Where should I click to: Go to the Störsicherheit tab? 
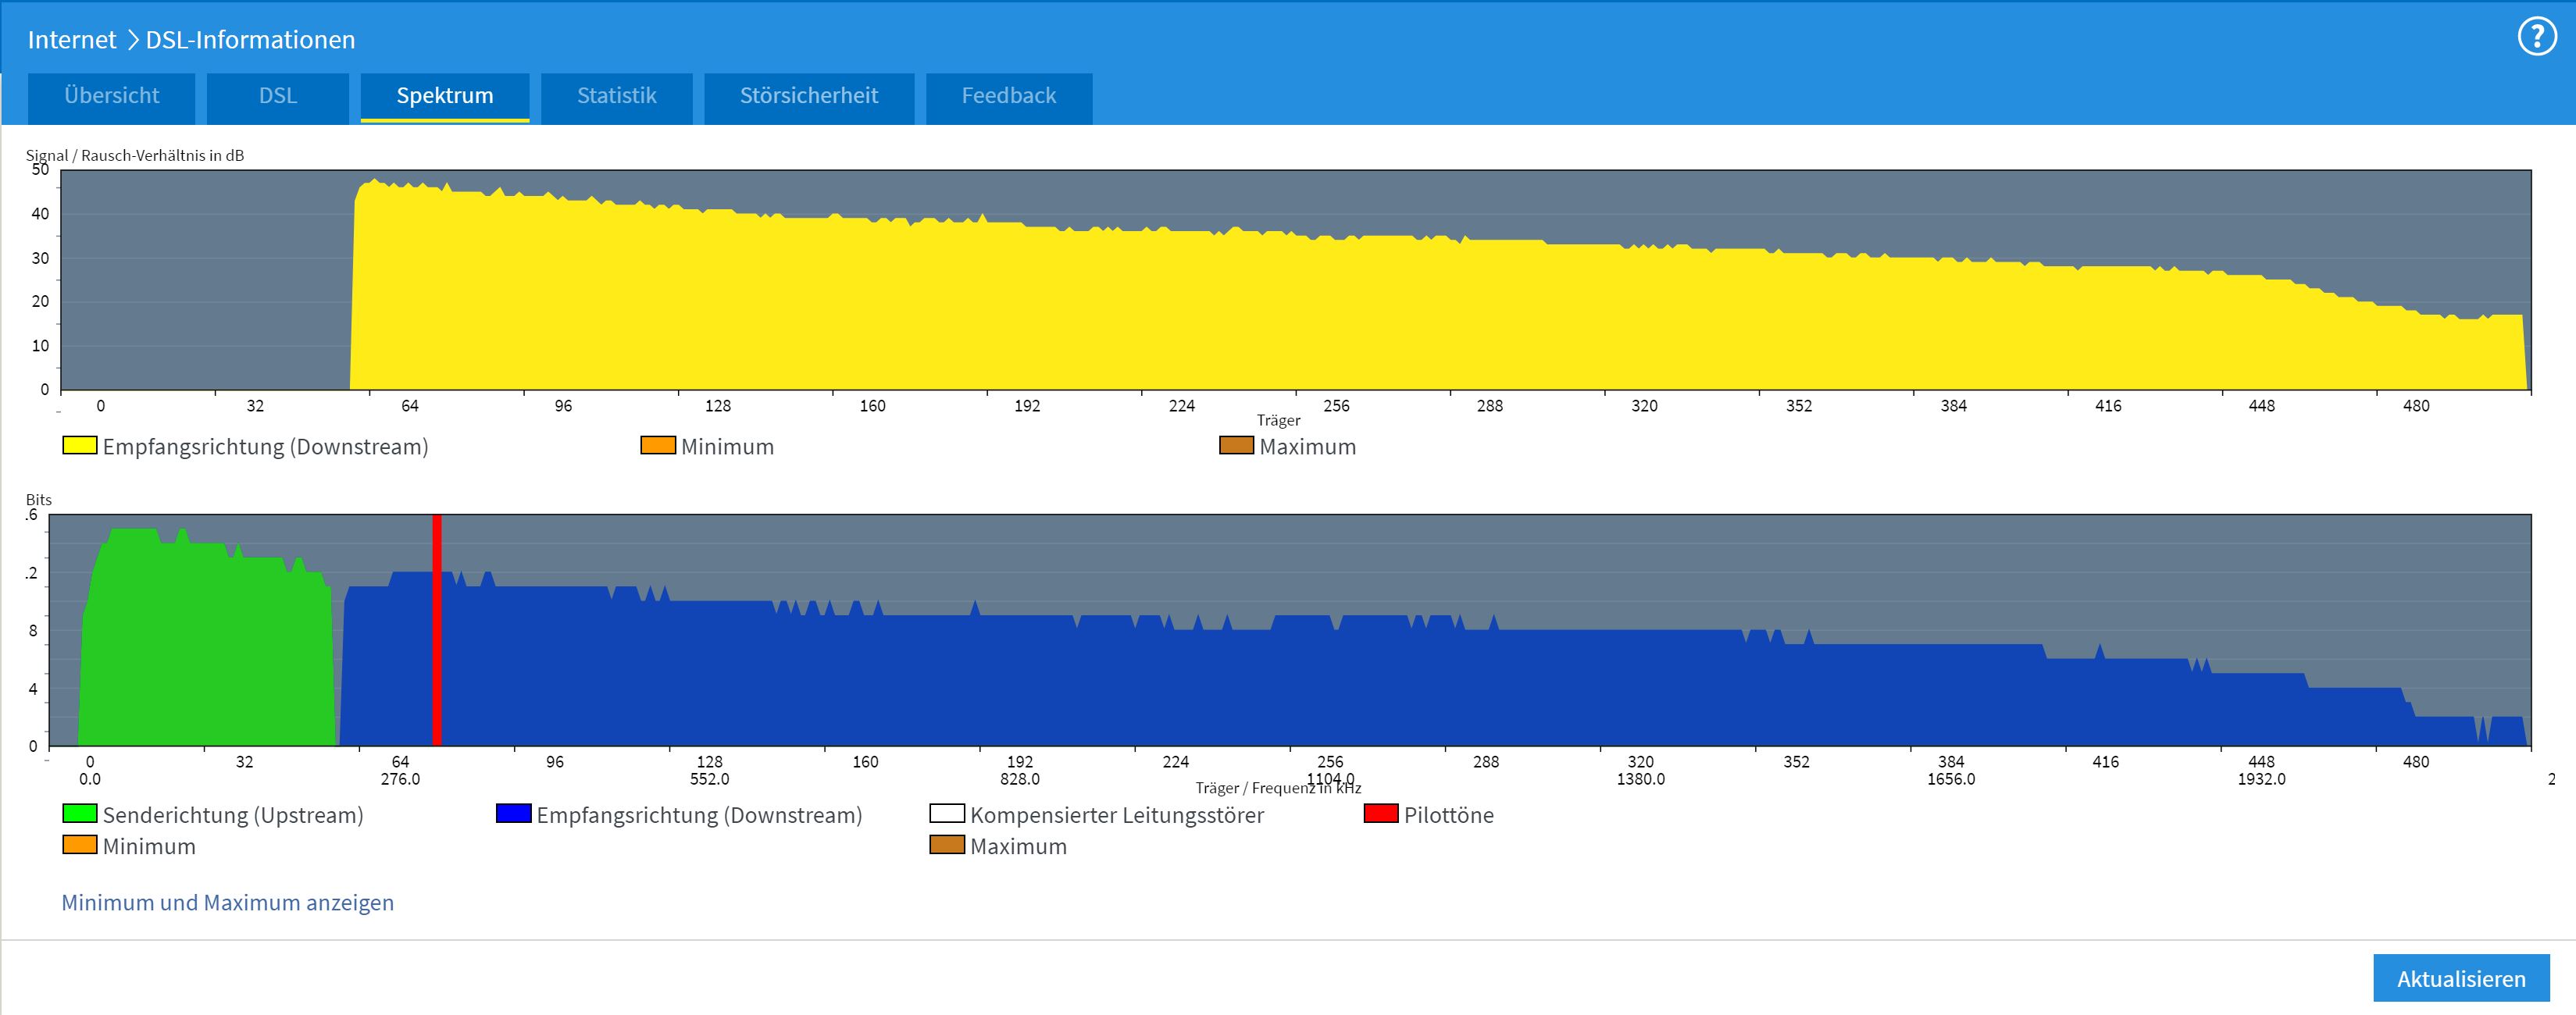point(808,96)
